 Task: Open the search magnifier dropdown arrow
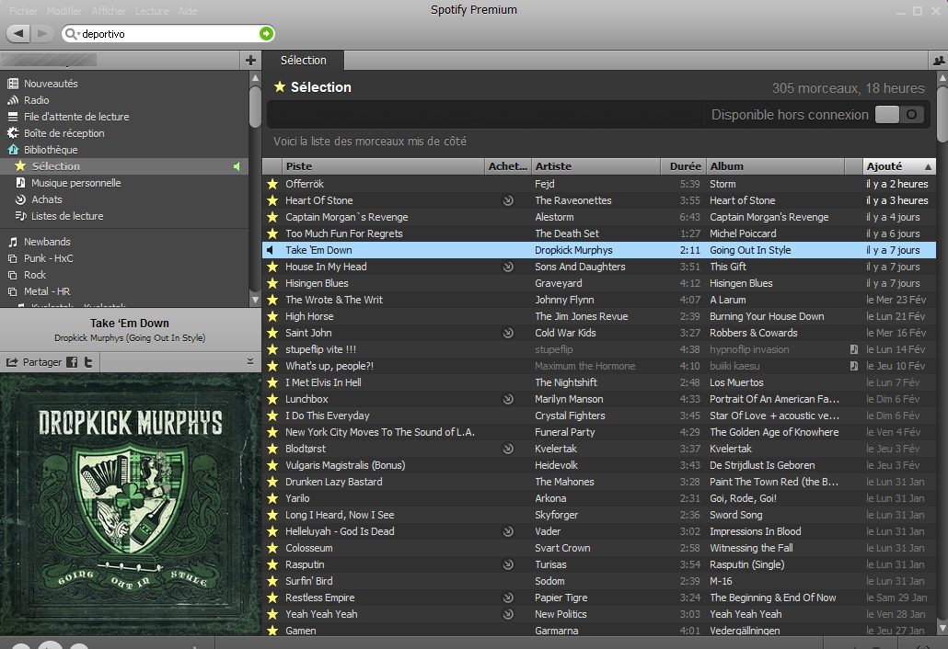[74, 34]
